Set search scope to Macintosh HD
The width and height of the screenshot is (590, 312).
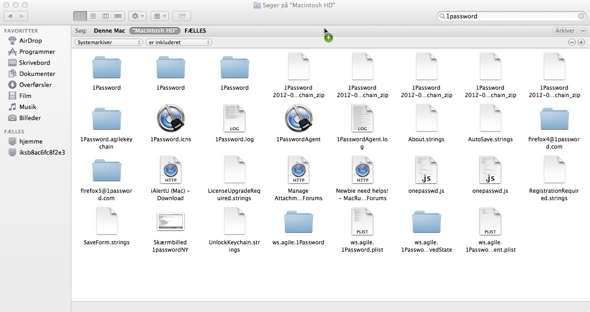(155, 31)
